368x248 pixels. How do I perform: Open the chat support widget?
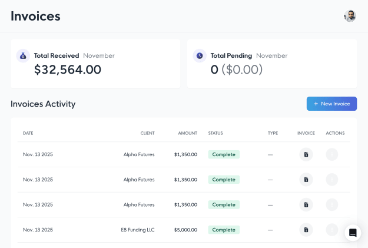point(353,233)
